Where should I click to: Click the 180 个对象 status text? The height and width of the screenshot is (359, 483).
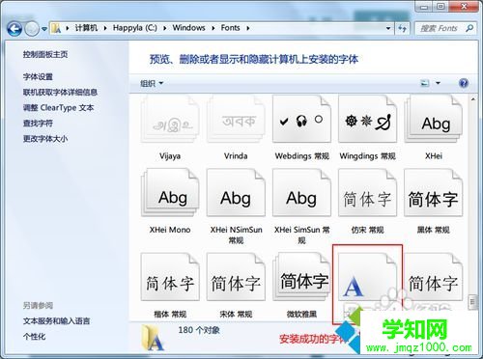[x=199, y=330]
